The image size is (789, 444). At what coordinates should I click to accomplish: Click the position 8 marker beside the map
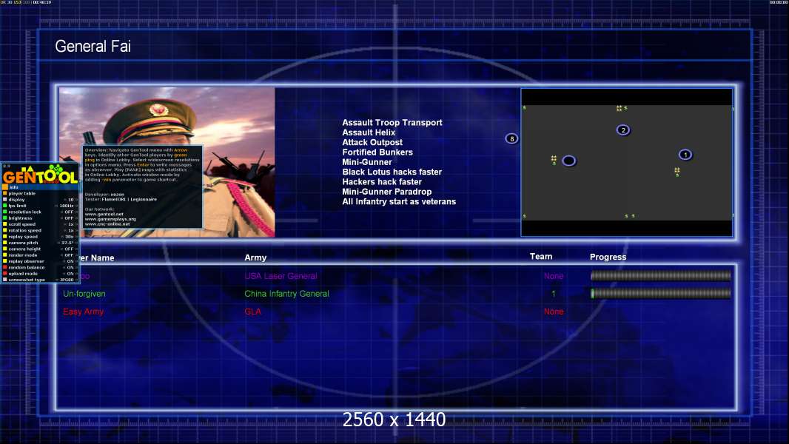click(511, 139)
